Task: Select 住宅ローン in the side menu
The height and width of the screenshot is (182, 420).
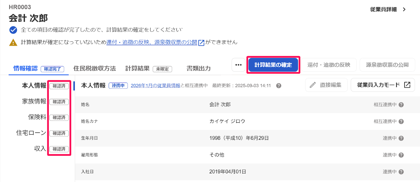Action: (x=31, y=133)
